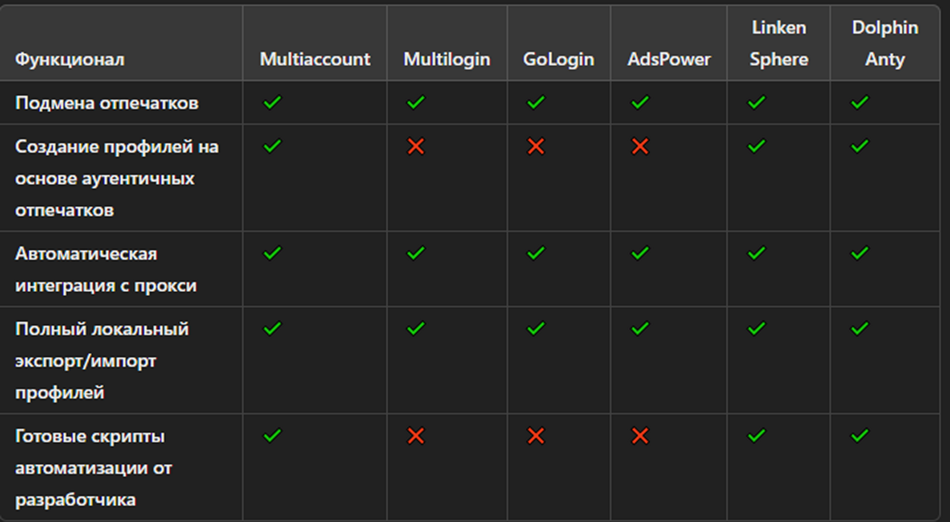Viewport: 950px width, 522px height.
Task: Select the Автоматическая интеграция с прокси label
Action: (106, 270)
